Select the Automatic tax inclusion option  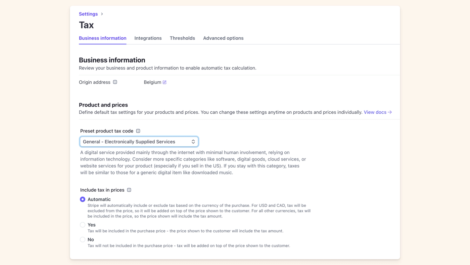[82, 199]
